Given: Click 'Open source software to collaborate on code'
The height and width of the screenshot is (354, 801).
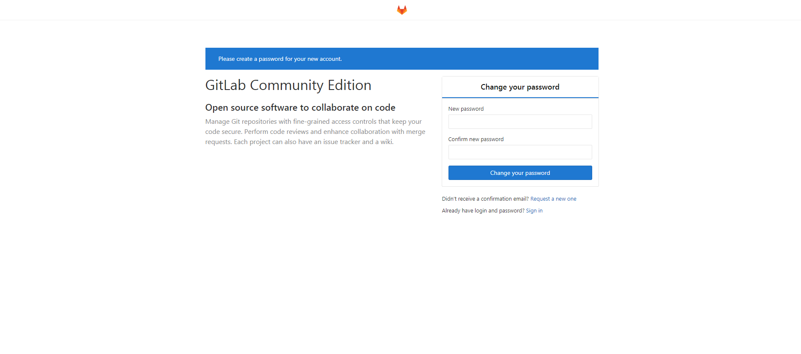Looking at the screenshot, I should pyautogui.click(x=300, y=108).
